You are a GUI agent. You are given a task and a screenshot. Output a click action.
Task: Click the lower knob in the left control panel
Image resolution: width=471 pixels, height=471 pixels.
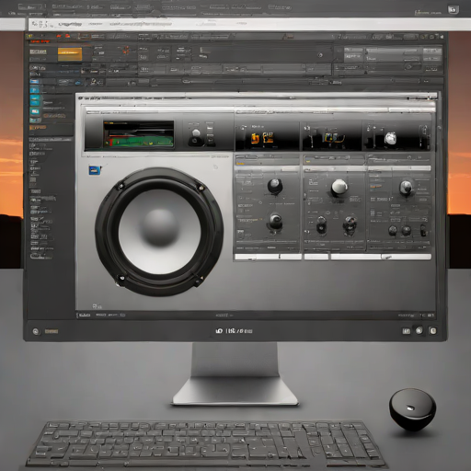pos(275,222)
